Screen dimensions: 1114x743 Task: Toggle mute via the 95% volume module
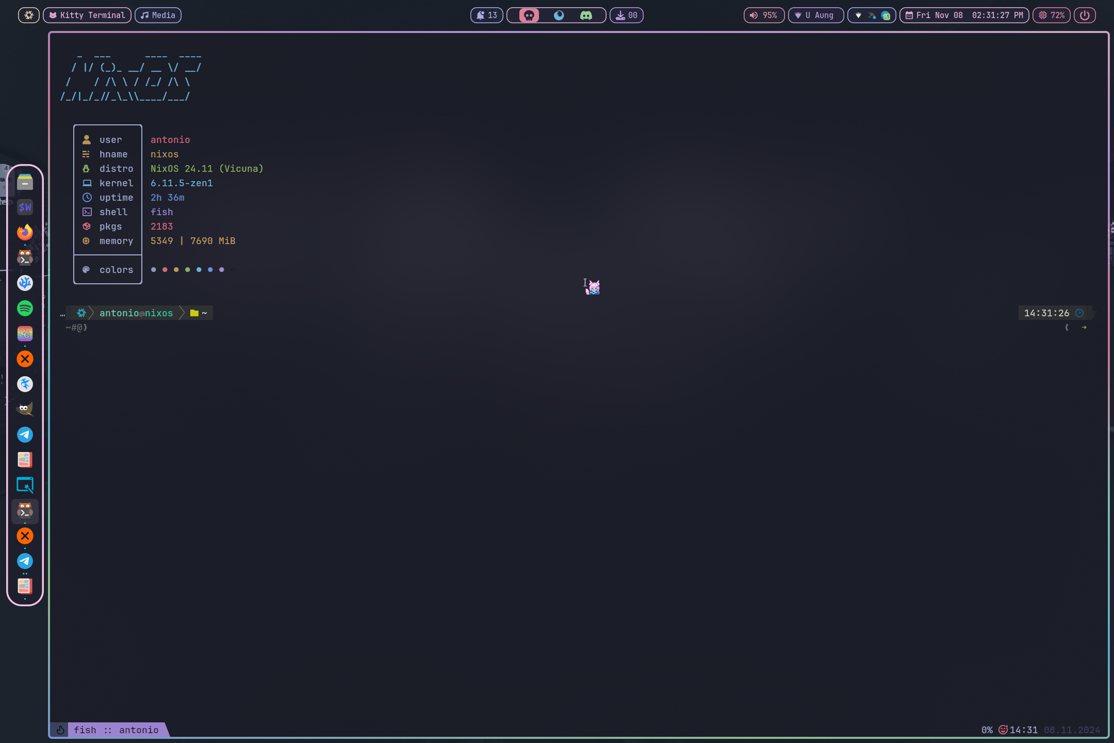coord(764,15)
